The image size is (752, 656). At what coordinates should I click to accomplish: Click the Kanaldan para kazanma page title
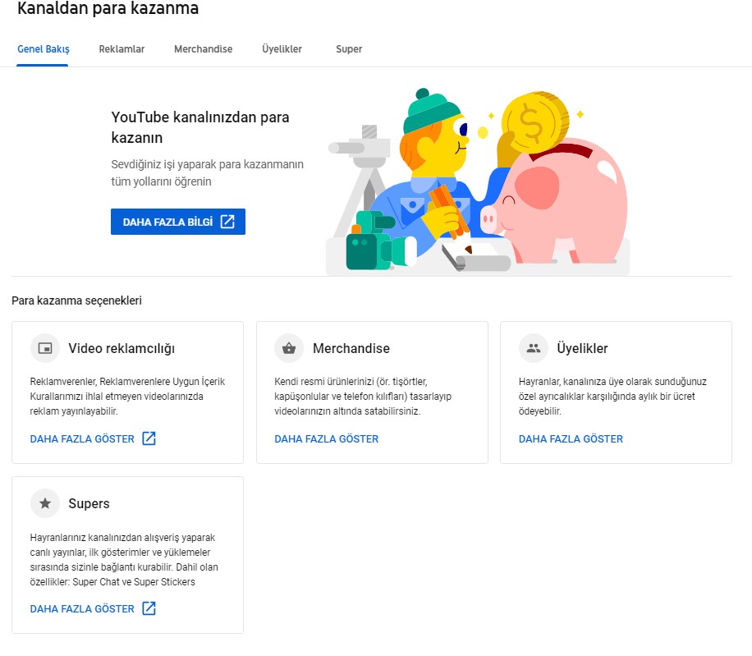pyautogui.click(x=108, y=8)
